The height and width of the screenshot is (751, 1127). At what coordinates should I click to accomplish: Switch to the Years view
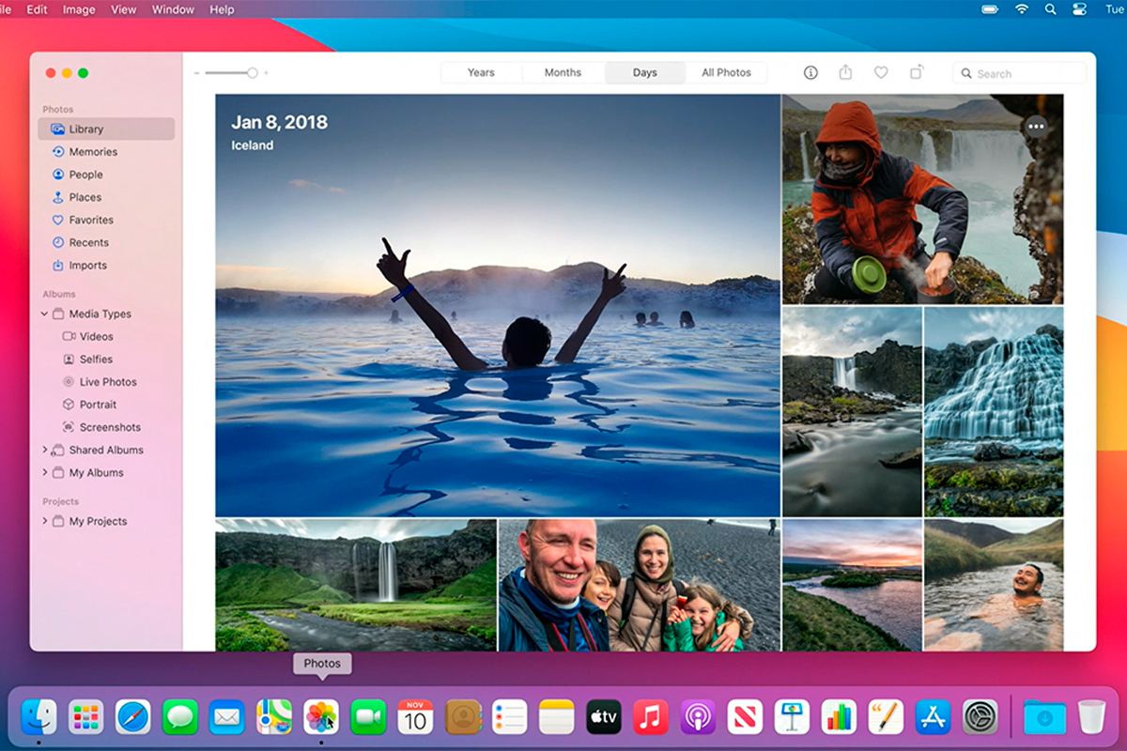point(481,72)
